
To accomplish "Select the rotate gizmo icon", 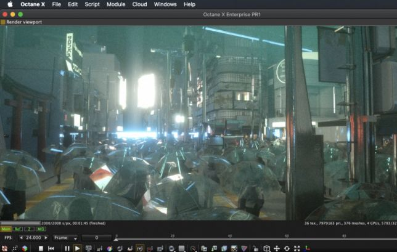I will (287, 248).
